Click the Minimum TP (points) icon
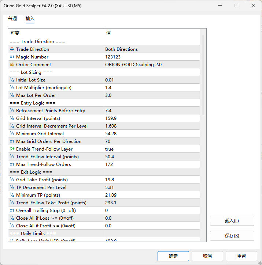This screenshot has width=262, height=265. (12, 195)
